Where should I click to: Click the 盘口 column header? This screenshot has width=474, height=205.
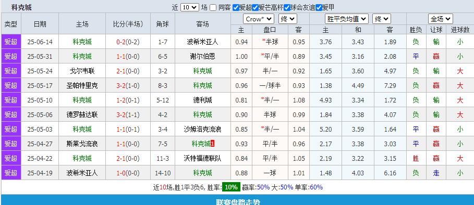(270, 30)
